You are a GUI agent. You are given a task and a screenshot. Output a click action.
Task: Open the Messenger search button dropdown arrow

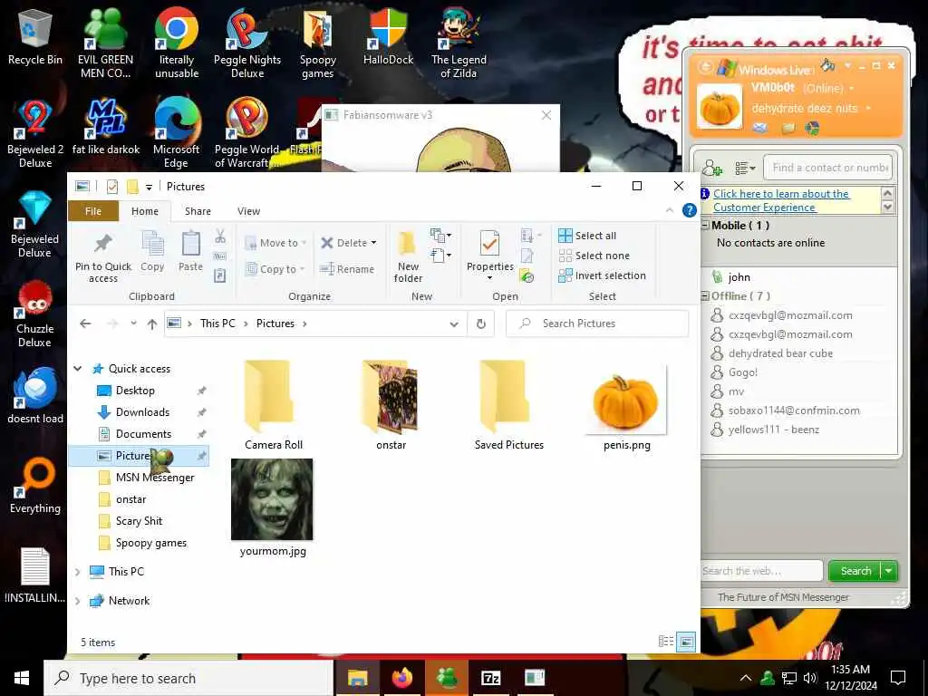point(889,571)
